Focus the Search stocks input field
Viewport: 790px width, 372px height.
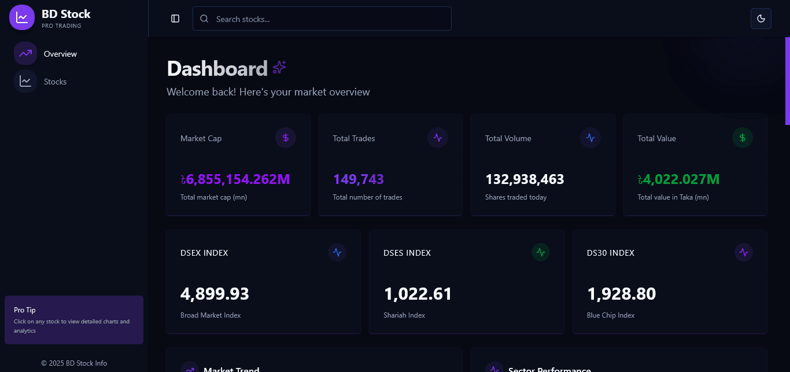(322, 19)
